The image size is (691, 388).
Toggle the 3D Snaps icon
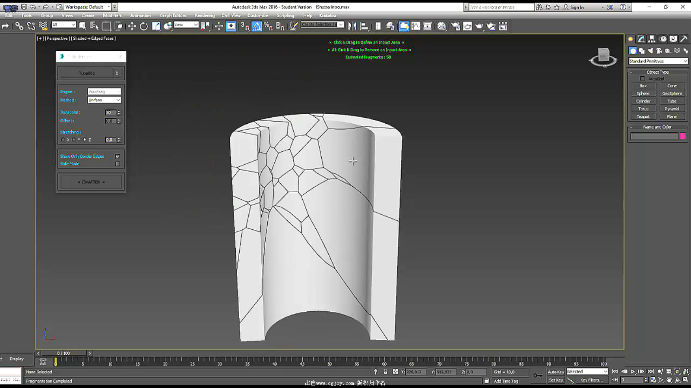point(245,26)
